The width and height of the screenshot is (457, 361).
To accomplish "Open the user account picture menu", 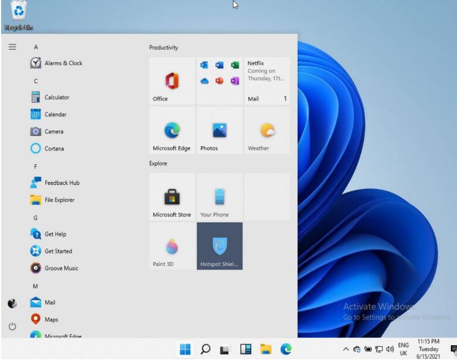I will 12,303.
